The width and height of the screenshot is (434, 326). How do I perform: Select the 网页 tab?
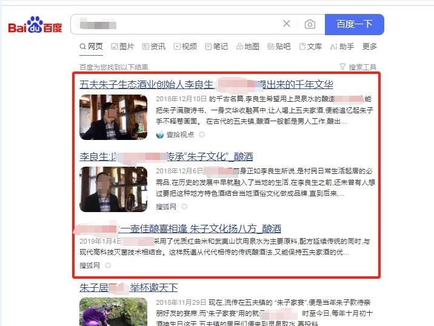[x=91, y=47]
